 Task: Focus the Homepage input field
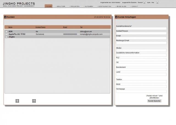pos(141,91)
